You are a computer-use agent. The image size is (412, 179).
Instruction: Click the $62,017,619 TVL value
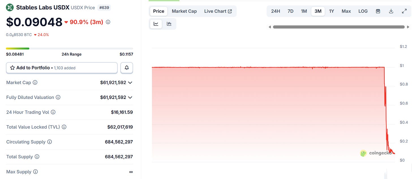point(120,127)
